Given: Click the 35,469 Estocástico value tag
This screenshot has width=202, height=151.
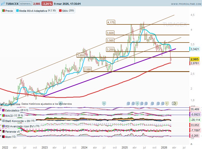Looking at the screenshot, I should [195, 109].
